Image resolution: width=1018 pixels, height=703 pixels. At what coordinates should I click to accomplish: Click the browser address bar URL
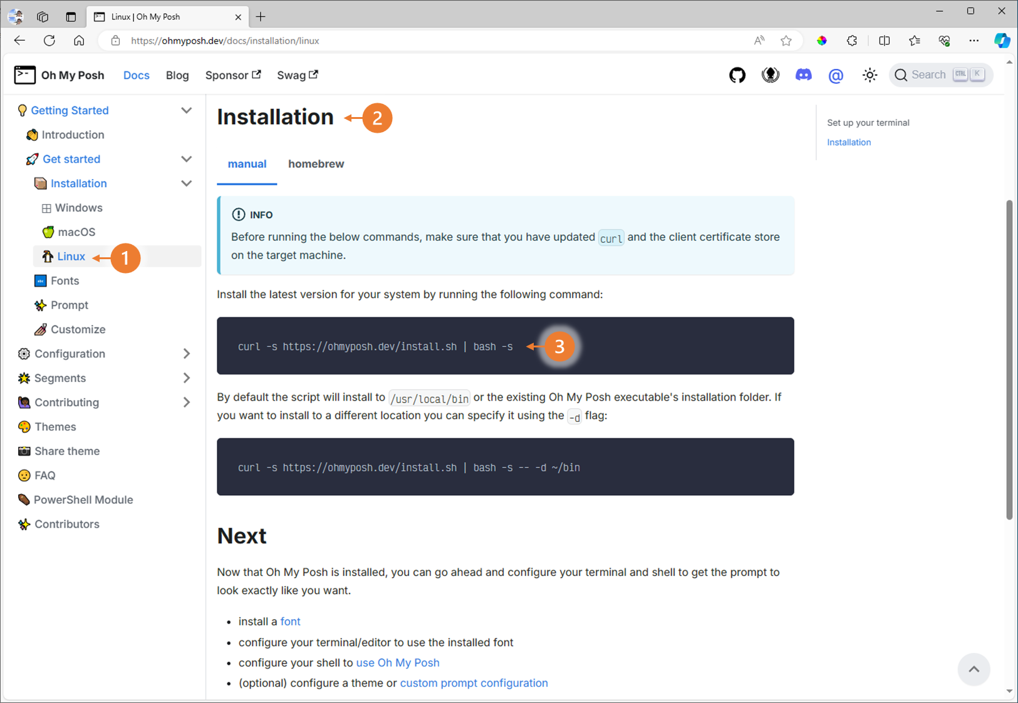[225, 41]
